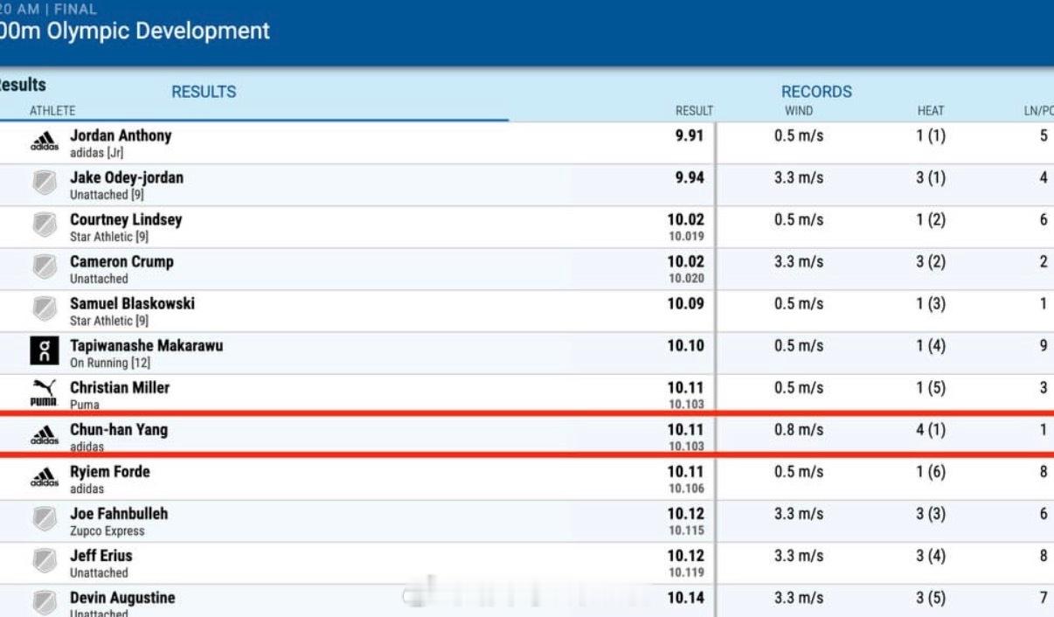The height and width of the screenshot is (617, 1054).
Task: Click the shield icon beside Joe Fahnbulleh
Action: pyautogui.click(x=45, y=519)
